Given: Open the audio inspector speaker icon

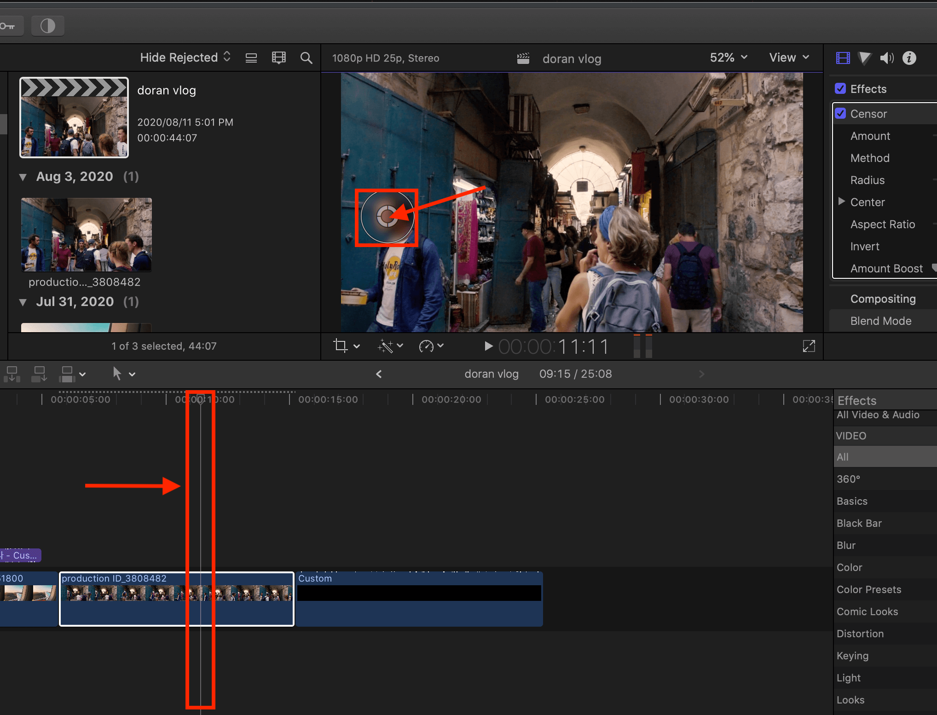Looking at the screenshot, I should point(886,58).
